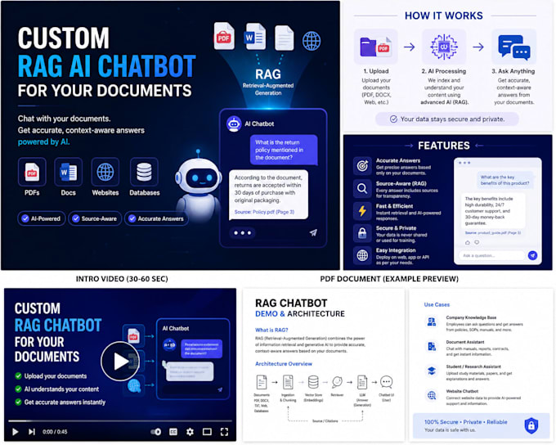Click the red PDF file icon above RAG
The width and height of the screenshot is (556, 445).
(224, 36)
